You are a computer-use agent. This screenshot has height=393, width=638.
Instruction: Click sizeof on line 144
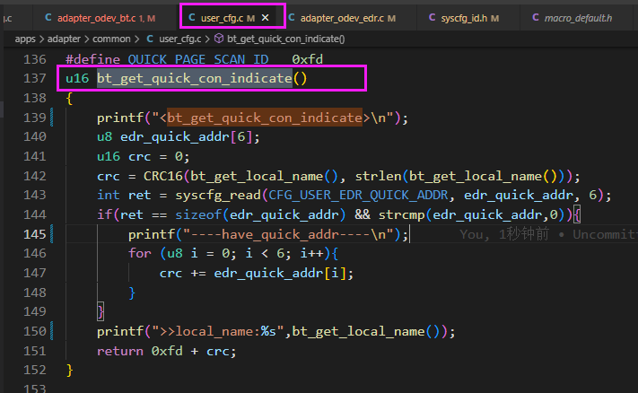[198, 214]
